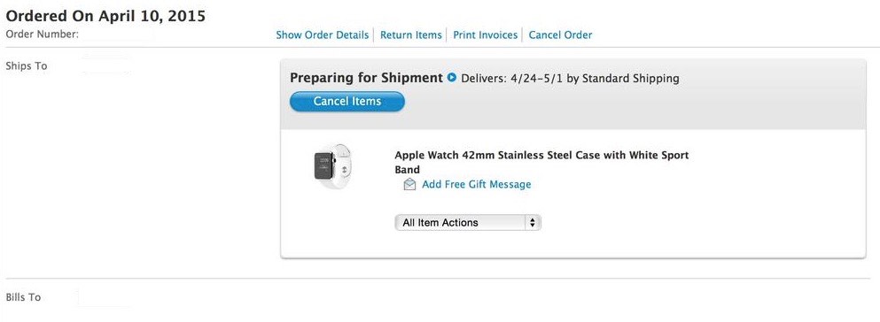The height and width of the screenshot is (322, 880).
Task: Select Print Invoices
Action: tap(485, 34)
